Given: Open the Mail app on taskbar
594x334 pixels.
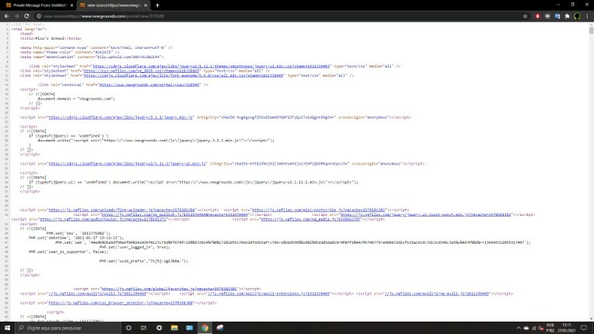Looking at the screenshot, I should 190,328.
